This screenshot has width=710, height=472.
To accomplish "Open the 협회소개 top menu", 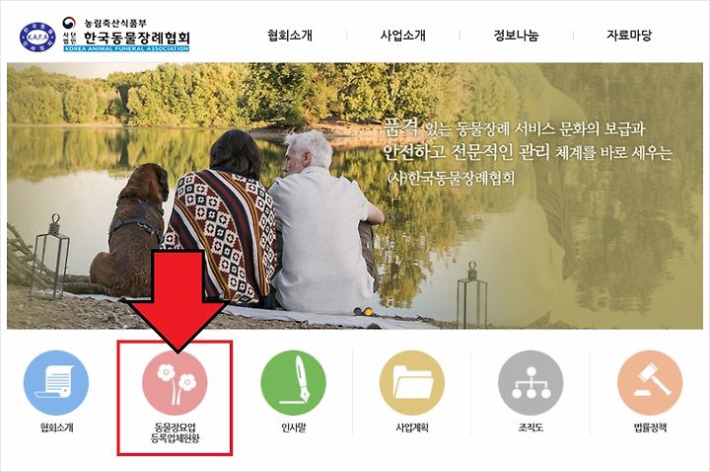I will [290, 35].
